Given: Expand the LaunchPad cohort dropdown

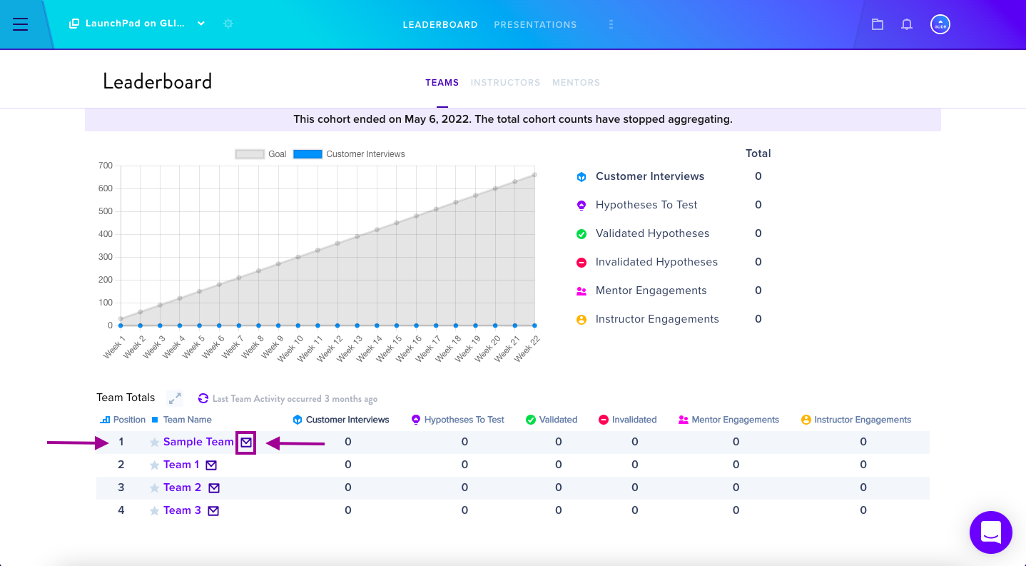Looking at the screenshot, I should [x=201, y=24].
